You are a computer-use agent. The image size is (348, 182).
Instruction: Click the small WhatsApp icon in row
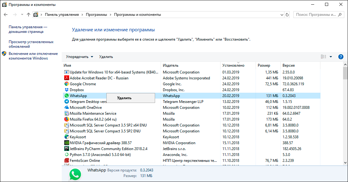(x=67, y=96)
